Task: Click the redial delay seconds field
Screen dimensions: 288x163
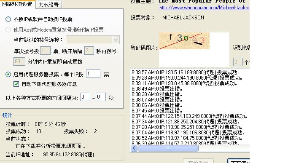Action: (89, 51)
